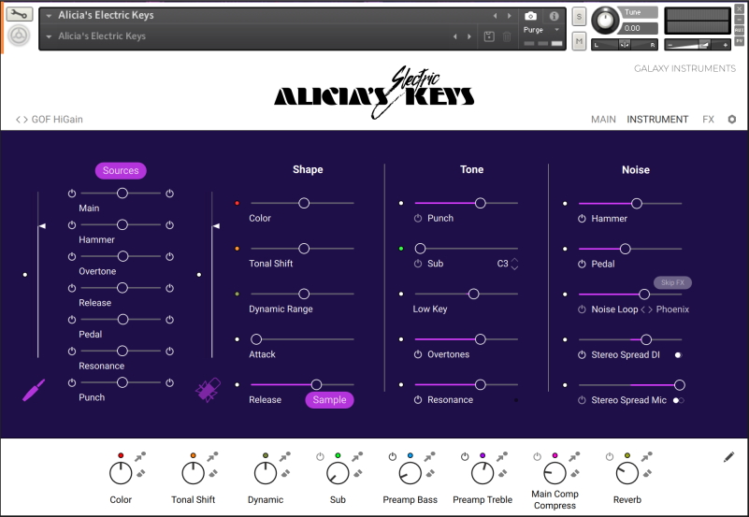
Task: Click the Low Key slider handle
Action: (473, 294)
